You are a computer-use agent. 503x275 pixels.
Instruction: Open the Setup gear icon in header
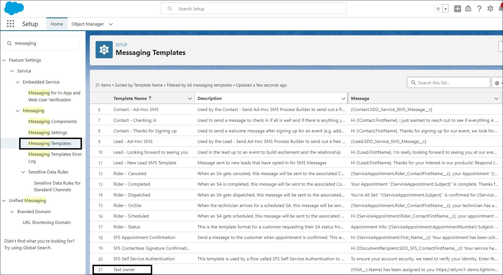(490, 9)
